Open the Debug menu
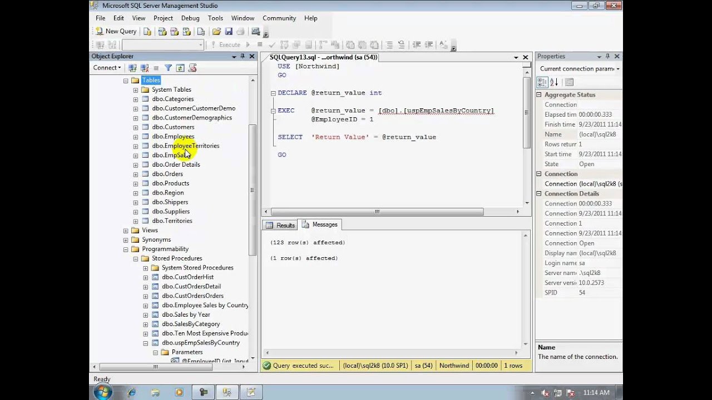Viewport: 712px width, 400px height. [x=190, y=18]
